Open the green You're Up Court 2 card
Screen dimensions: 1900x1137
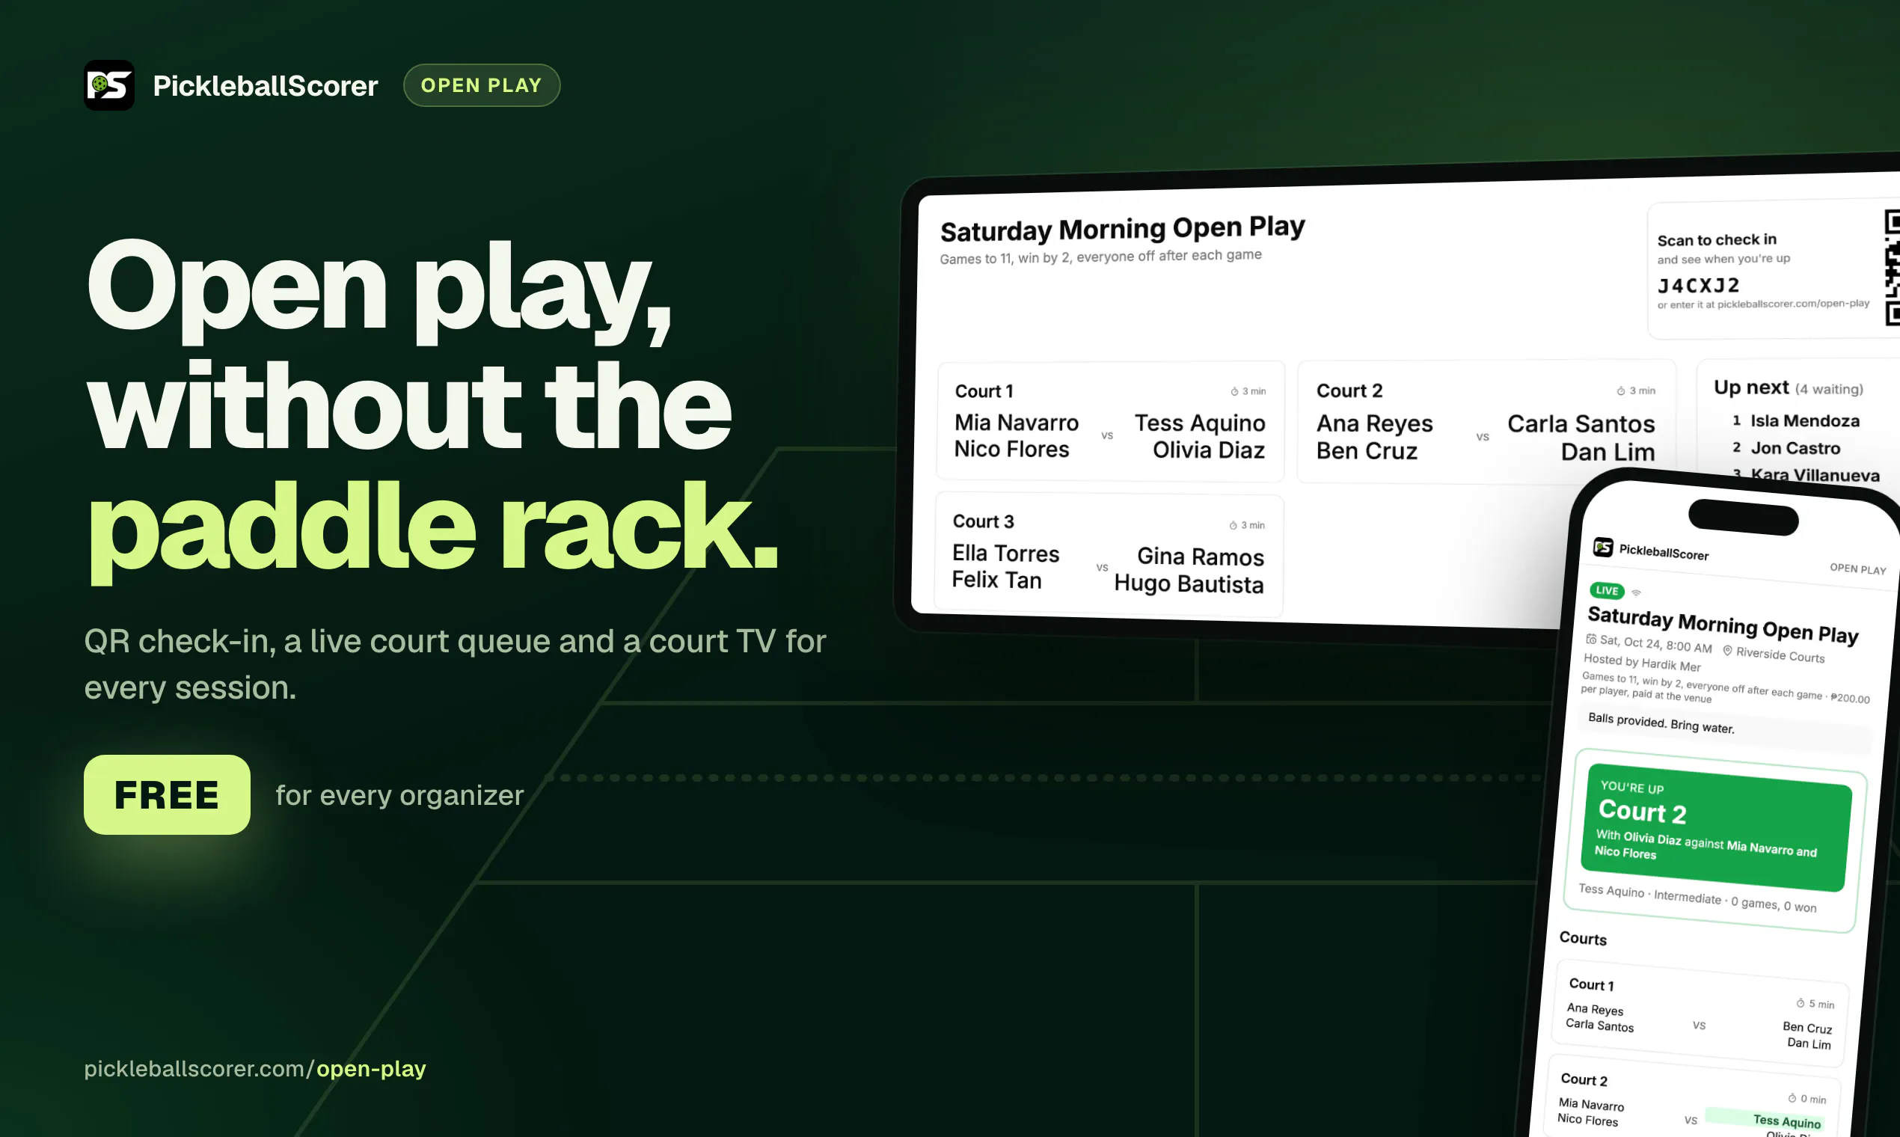click(1715, 828)
